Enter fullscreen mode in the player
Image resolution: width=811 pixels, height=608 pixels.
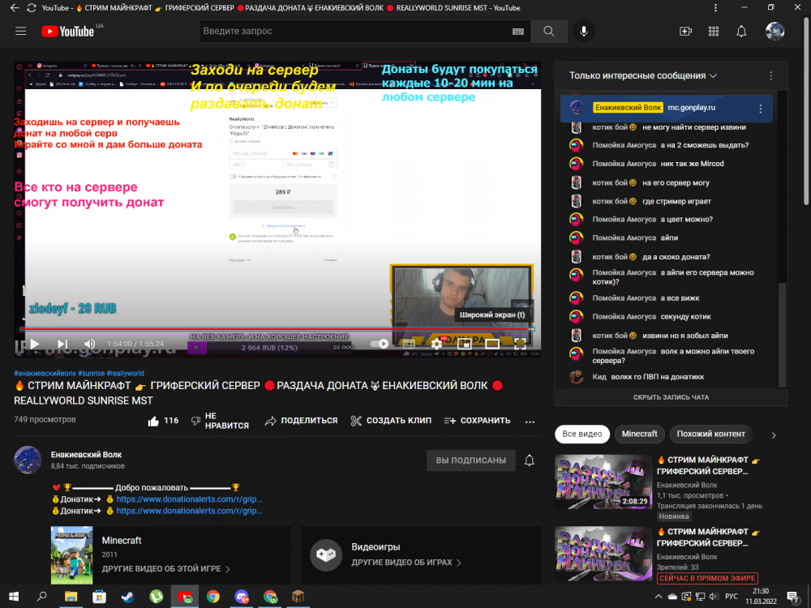520,344
